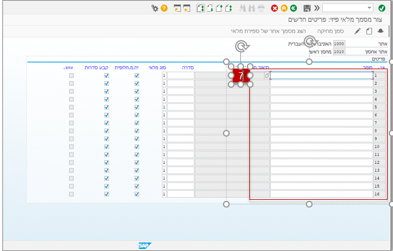393x251 pixels.
Task: Click the green Back arrow icon
Action: [x=293, y=8]
